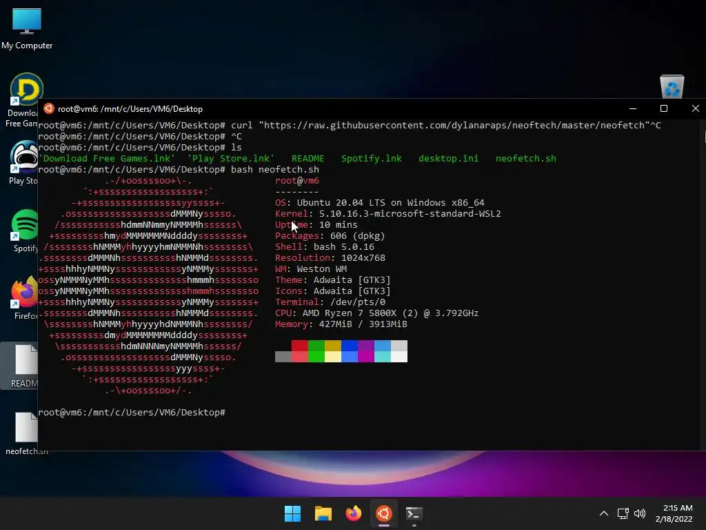Click 'README' in the ls output
706x530 pixels.
[308, 159]
